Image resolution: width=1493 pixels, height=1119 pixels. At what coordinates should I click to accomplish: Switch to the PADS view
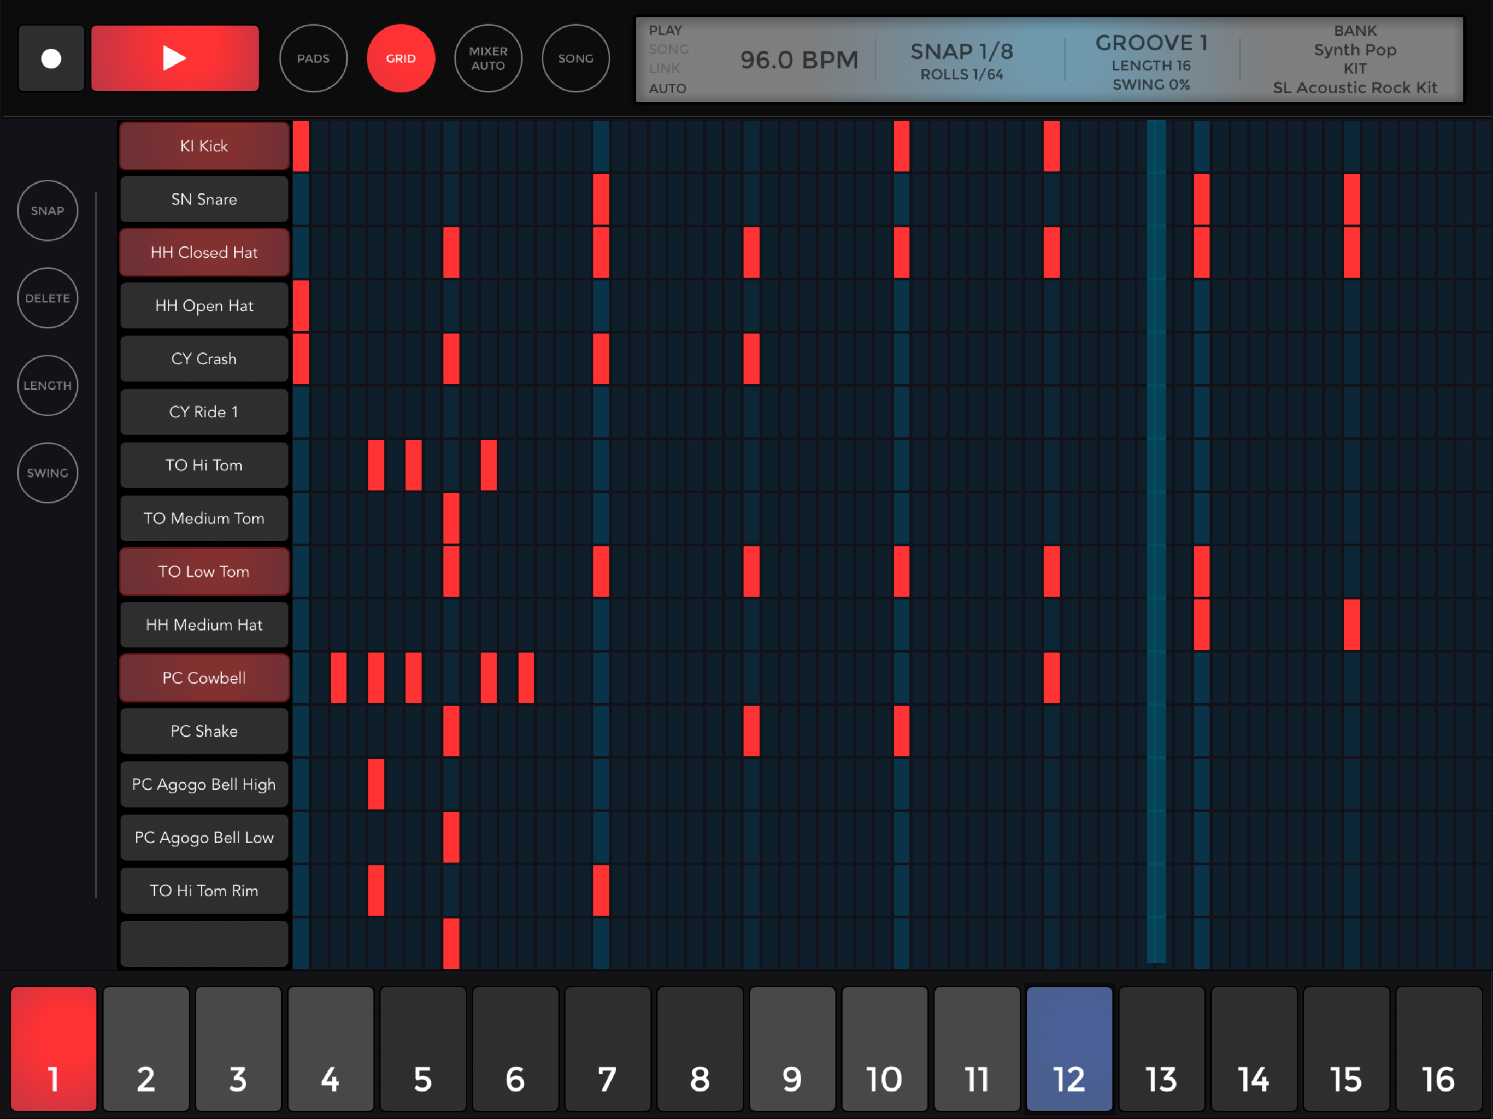[x=313, y=58]
